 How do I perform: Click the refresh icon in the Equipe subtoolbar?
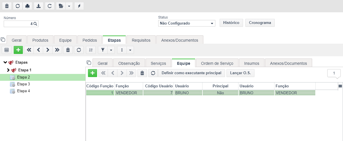click(x=153, y=73)
